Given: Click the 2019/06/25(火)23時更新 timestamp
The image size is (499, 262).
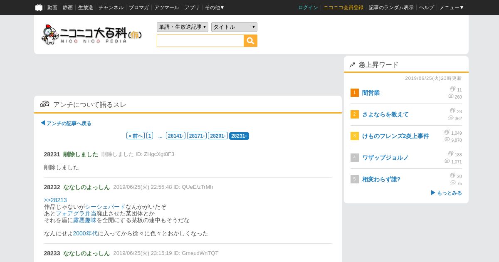Looking at the screenshot, I should [433, 78].
